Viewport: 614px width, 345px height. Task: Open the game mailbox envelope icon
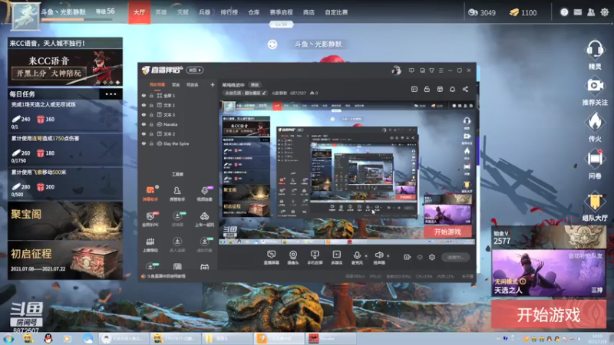(578, 12)
